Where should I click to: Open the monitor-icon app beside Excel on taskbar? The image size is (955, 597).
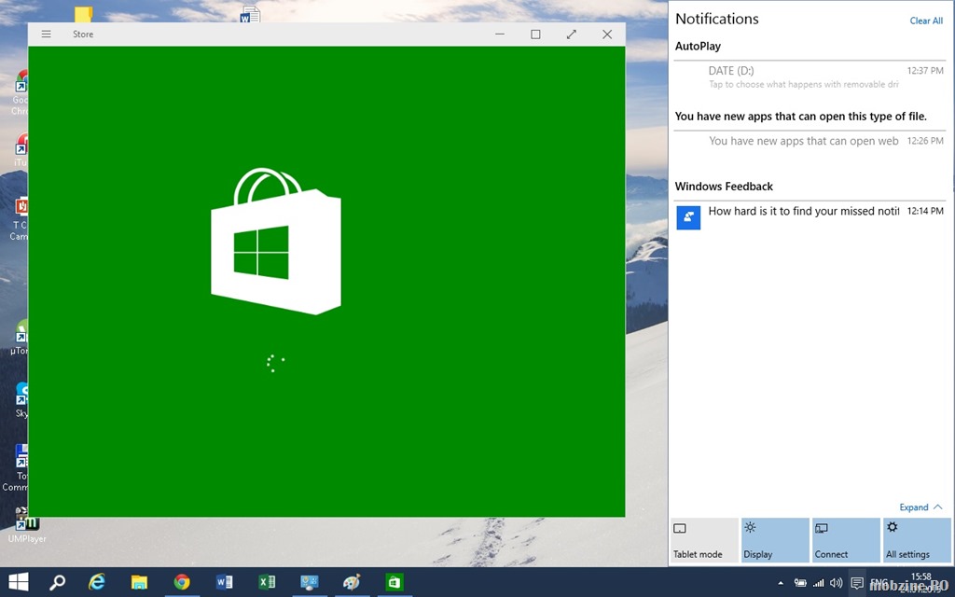coord(310,582)
